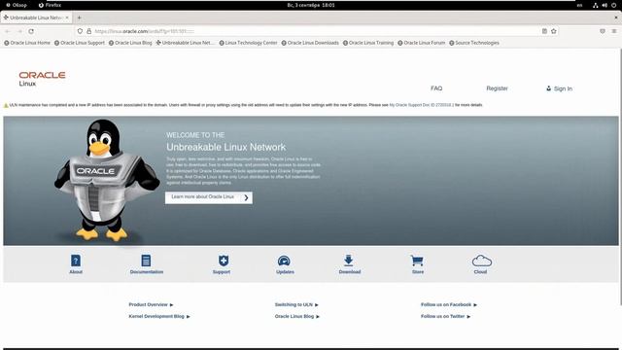Open Source Technologies bookmark
This screenshot has width=622, height=350.
(474, 43)
